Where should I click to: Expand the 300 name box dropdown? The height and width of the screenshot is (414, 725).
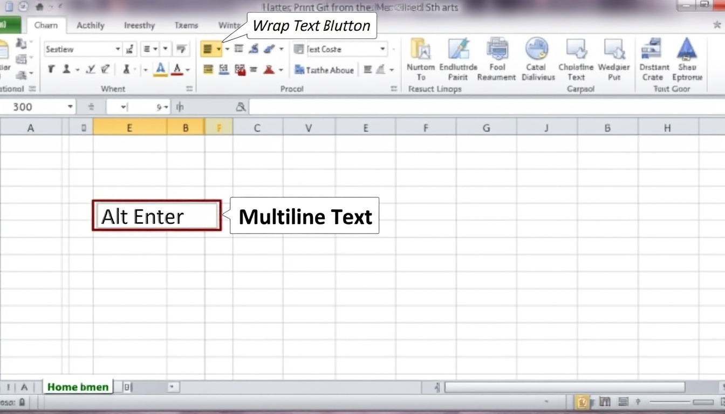pyautogui.click(x=70, y=107)
